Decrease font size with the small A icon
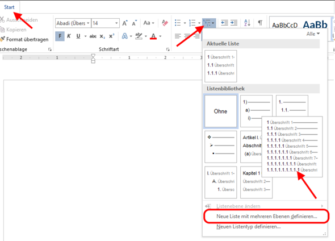335x241 pixels. click(x=135, y=23)
